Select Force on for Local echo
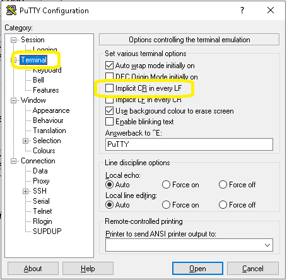287x280 pixels. [166, 185]
